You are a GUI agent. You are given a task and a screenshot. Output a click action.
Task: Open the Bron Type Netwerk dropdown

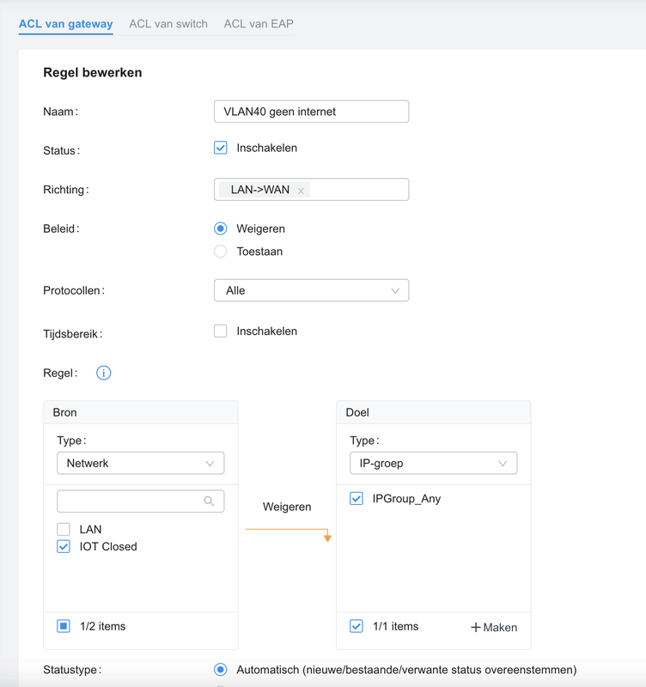(140, 464)
